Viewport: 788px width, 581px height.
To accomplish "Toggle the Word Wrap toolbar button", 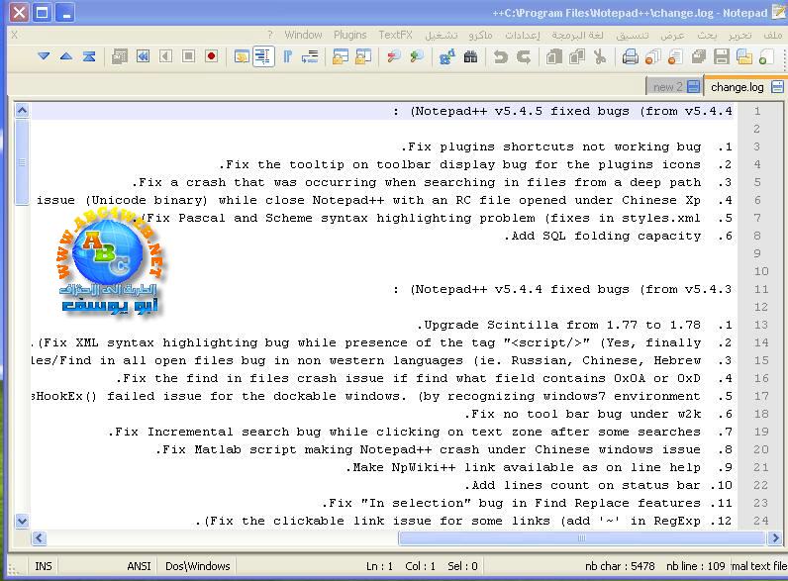I will click(x=310, y=56).
